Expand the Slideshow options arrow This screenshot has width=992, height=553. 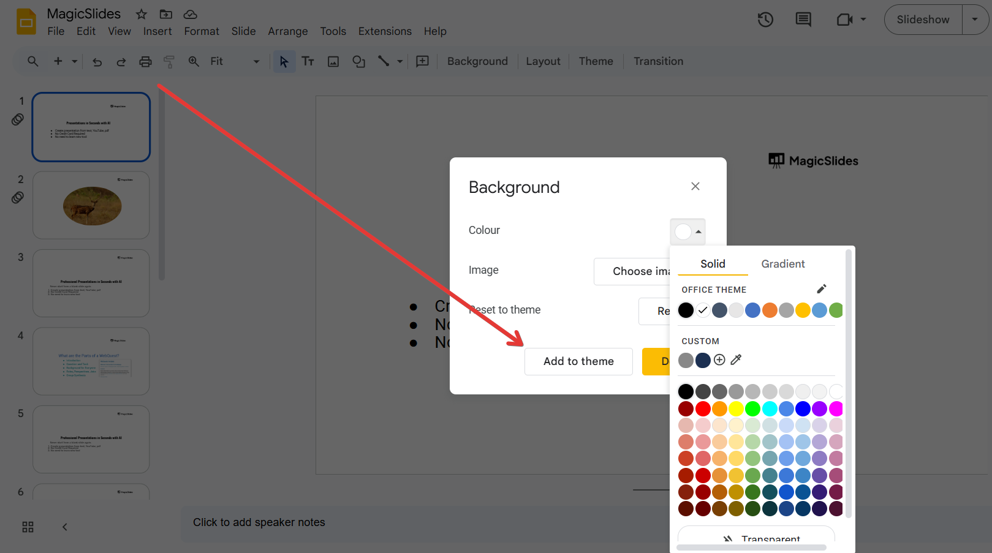[x=975, y=20]
